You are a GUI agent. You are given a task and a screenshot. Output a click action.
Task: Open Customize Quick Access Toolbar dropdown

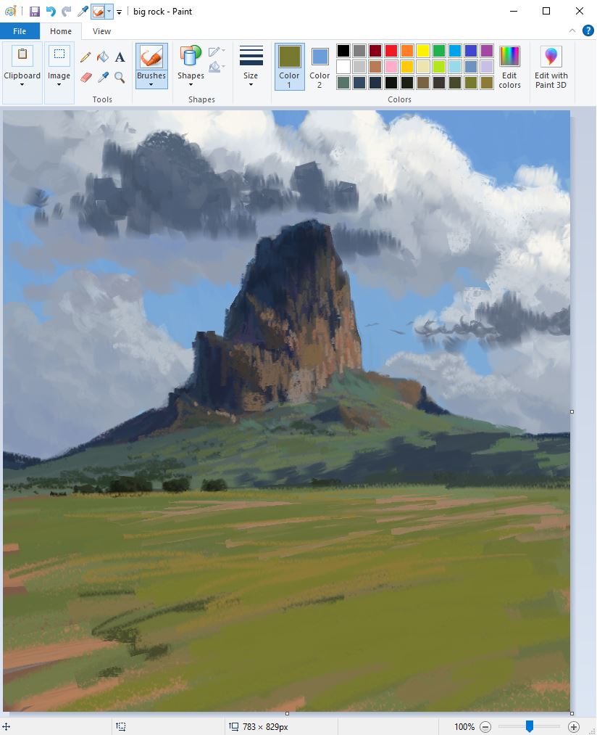click(120, 12)
